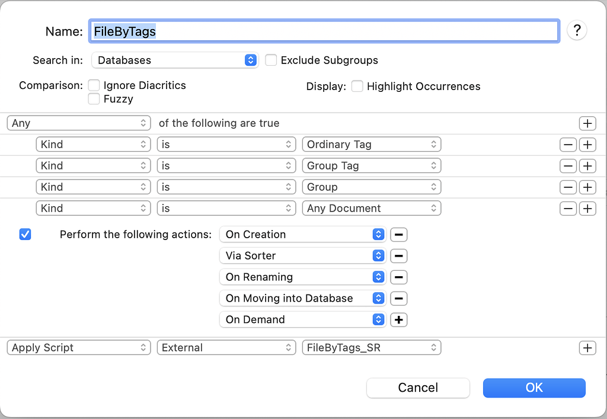Open the Apply Script action dropdown
The width and height of the screenshot is (607, 419).
pyautogui.click(x=78, y=347)
